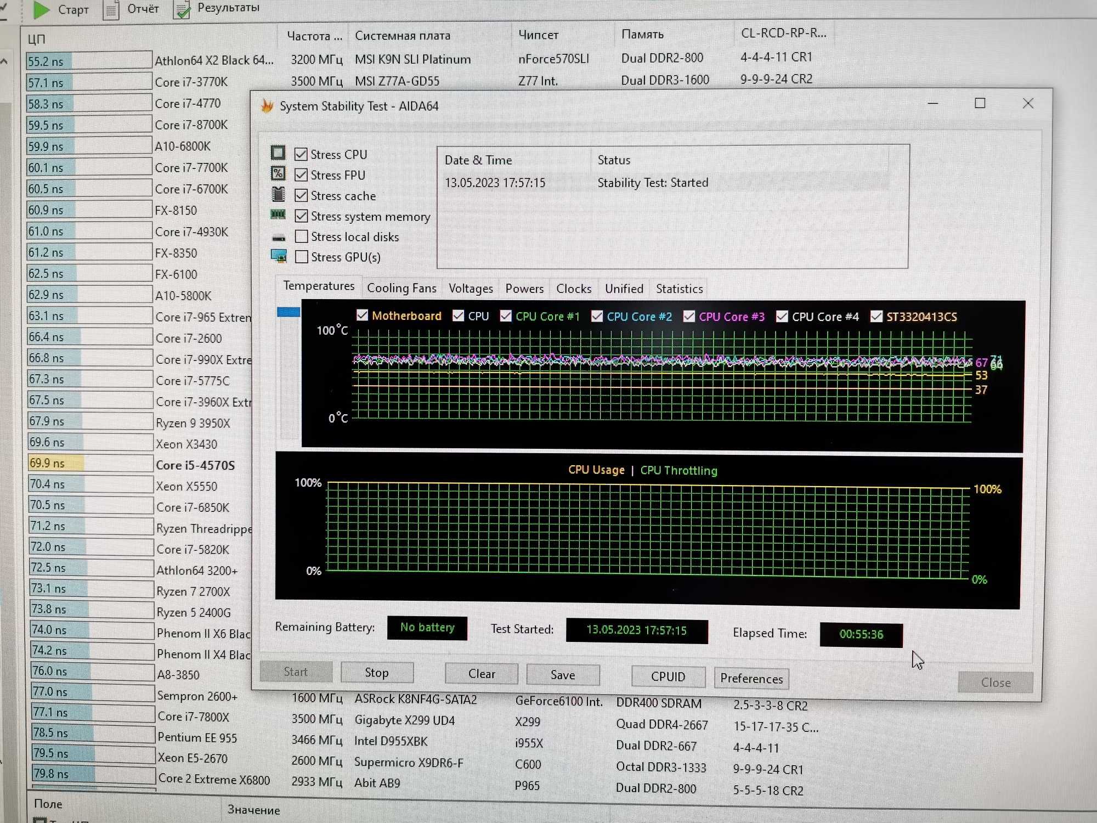
Task: Toggle CPU Core #1 graph checkbox
Action: click(x=506, y=316)
